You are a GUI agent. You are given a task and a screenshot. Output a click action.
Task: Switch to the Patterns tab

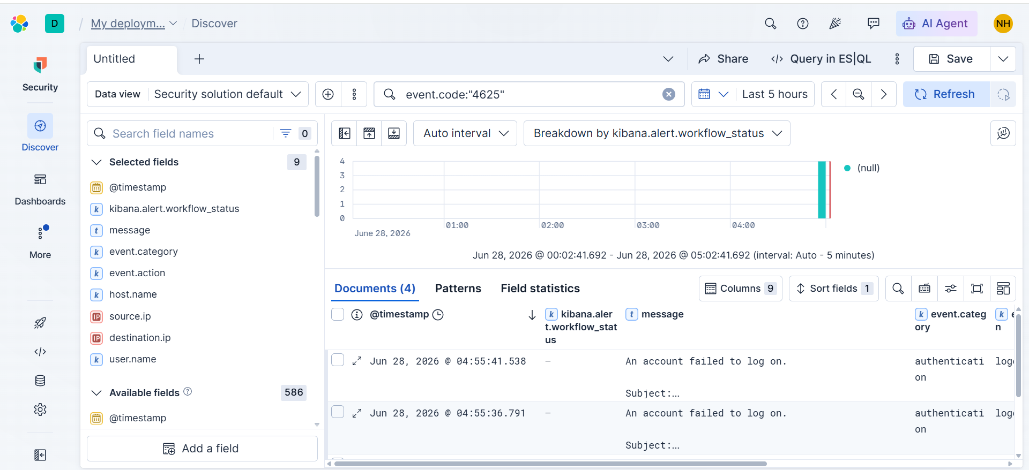click(458, 289)
